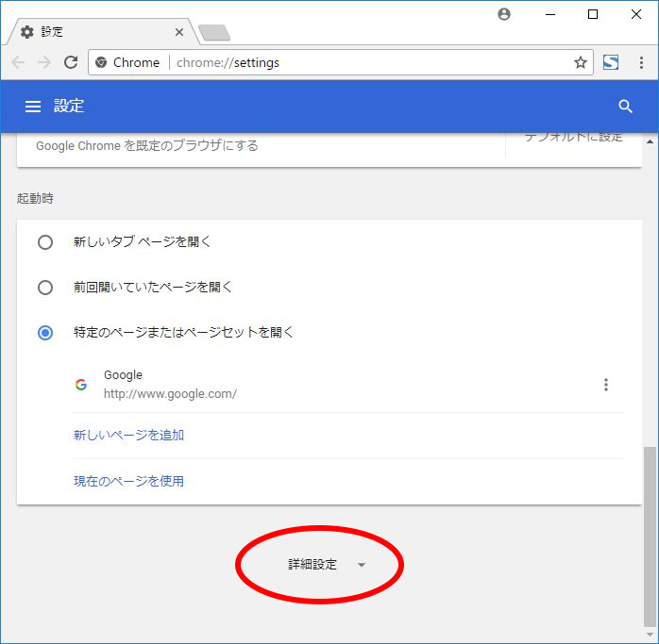Maximize the Chrome window

pos(593,14)
